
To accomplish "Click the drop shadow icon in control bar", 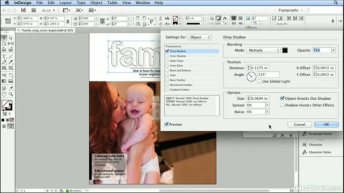I will [218, 18].
